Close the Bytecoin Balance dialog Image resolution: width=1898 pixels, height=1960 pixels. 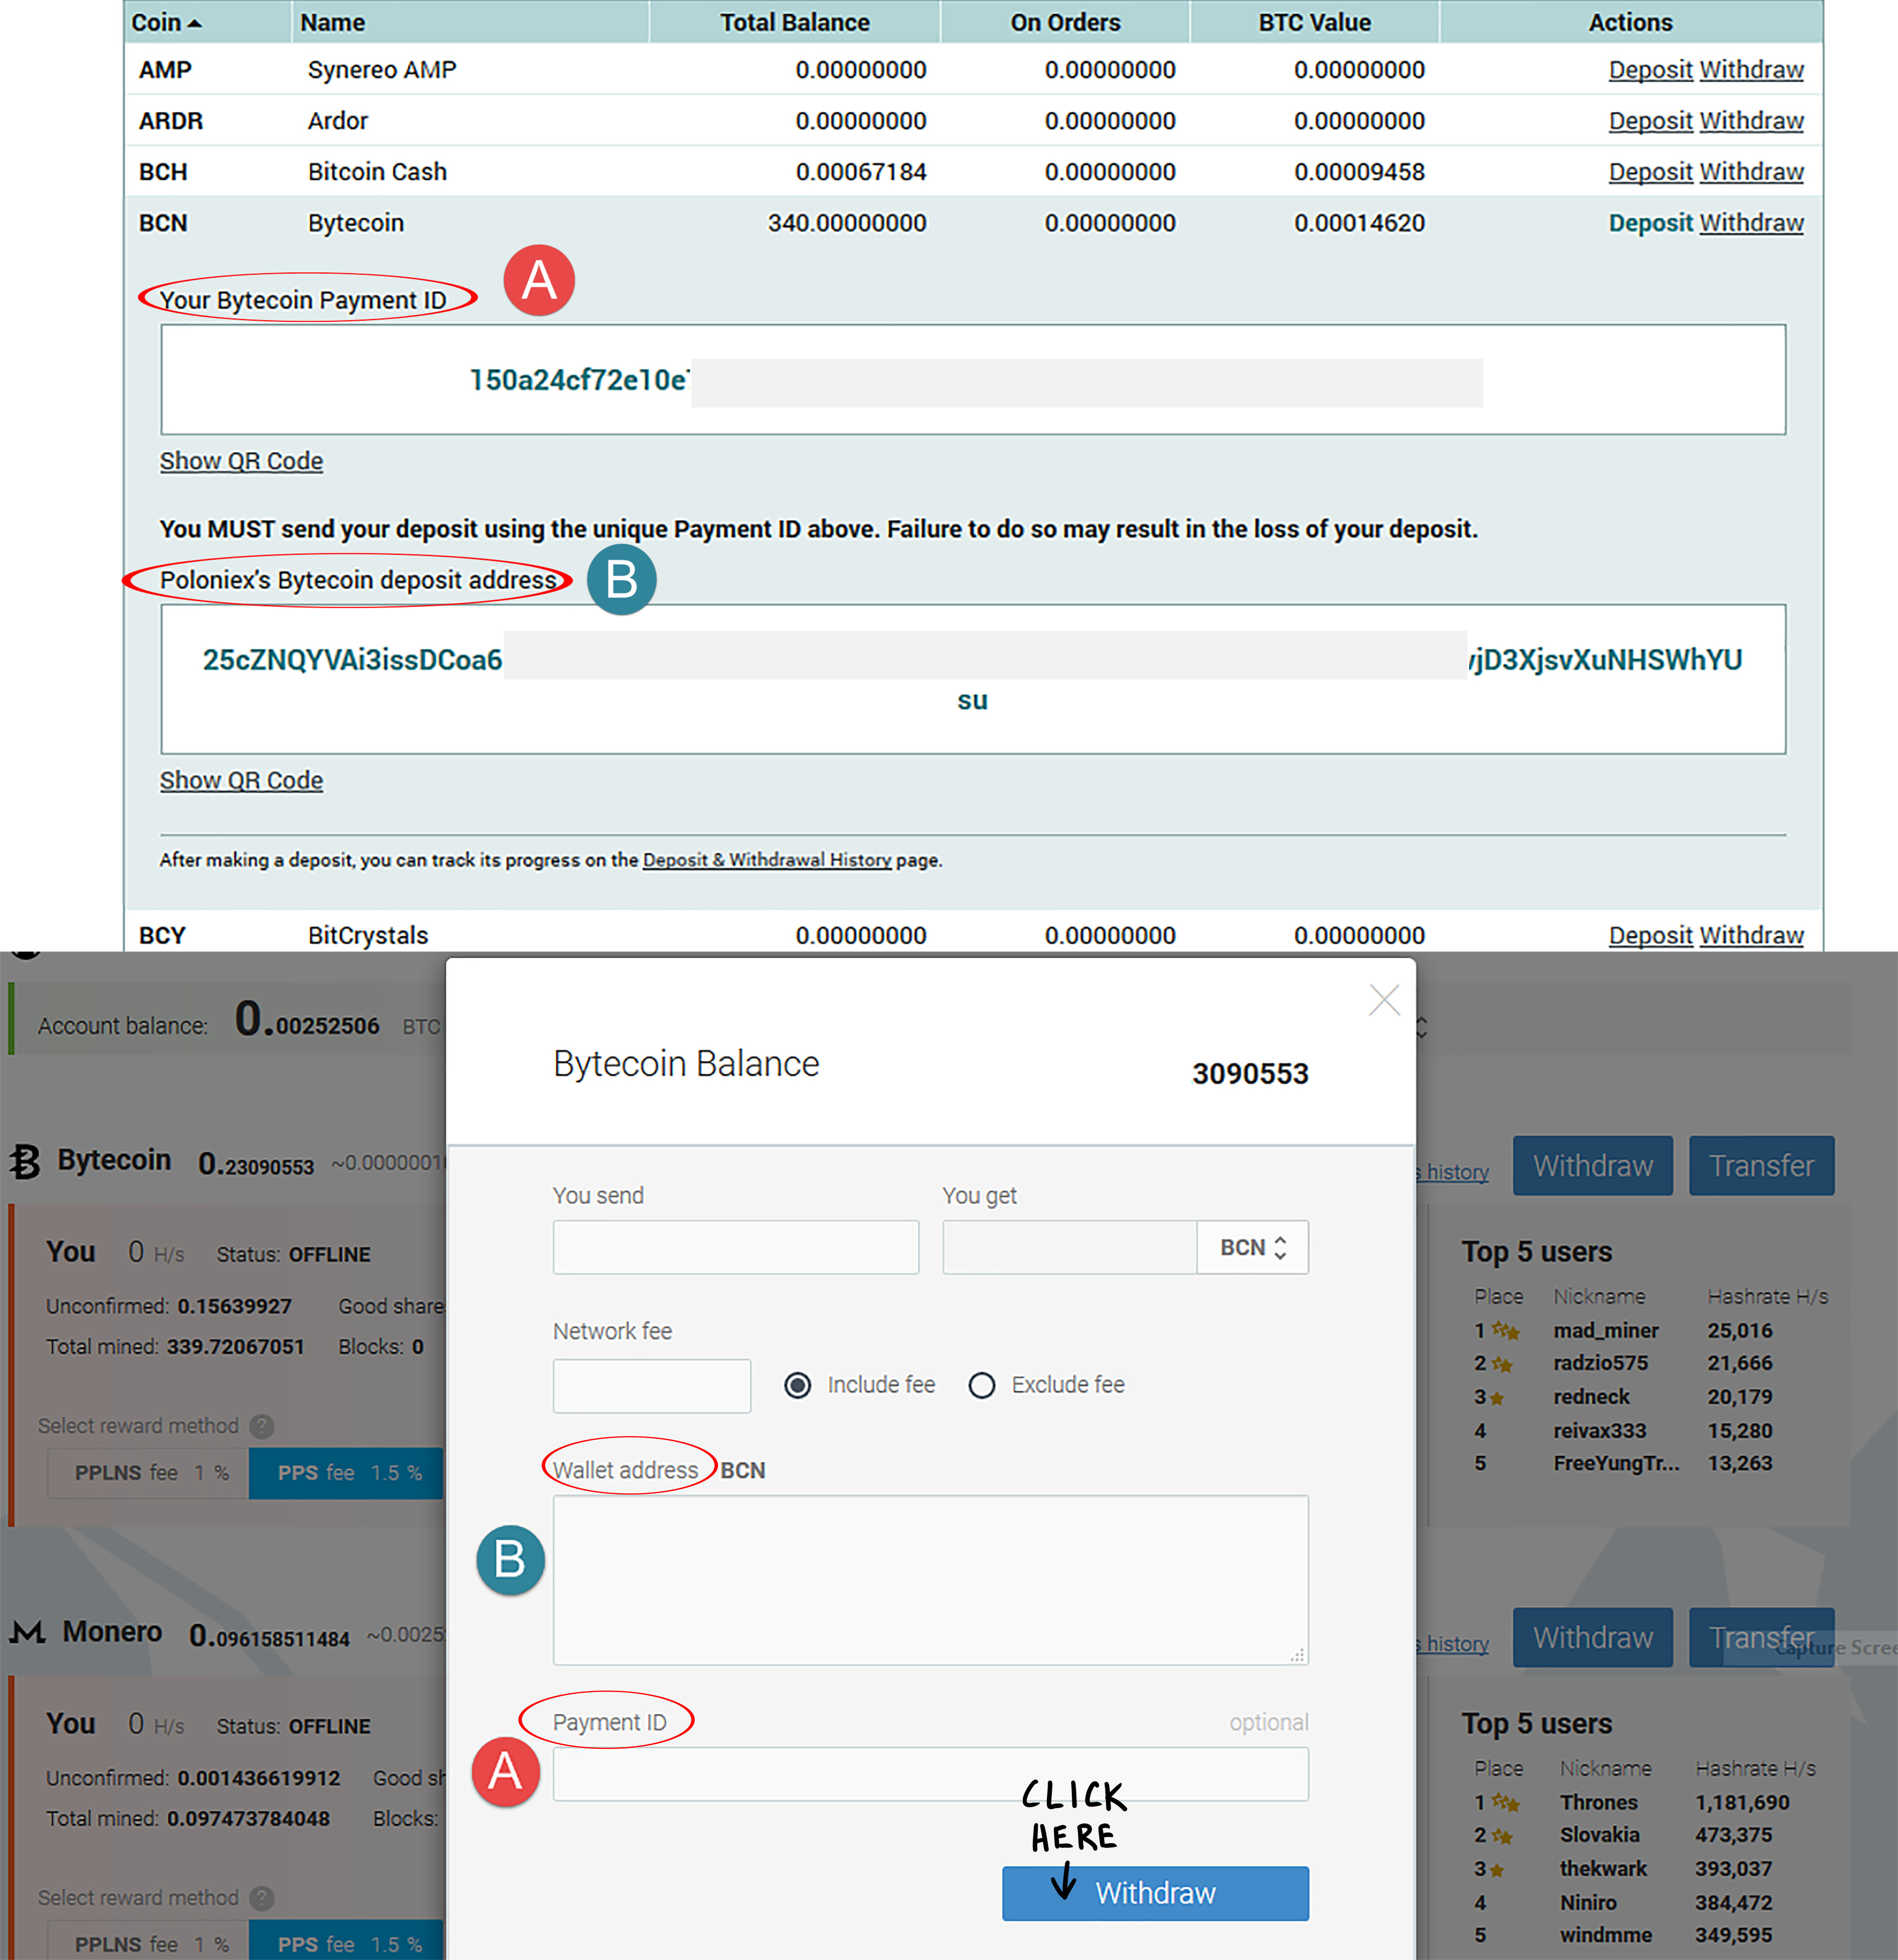click(x=1384, y=999)
